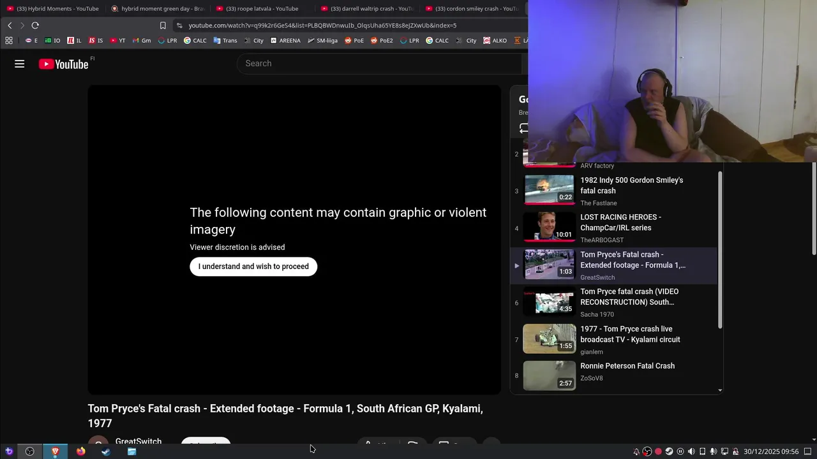This screenshot has height=459, width=817.
Task: Open LOST RACING HEROES thumbnail
Action: 549,228
